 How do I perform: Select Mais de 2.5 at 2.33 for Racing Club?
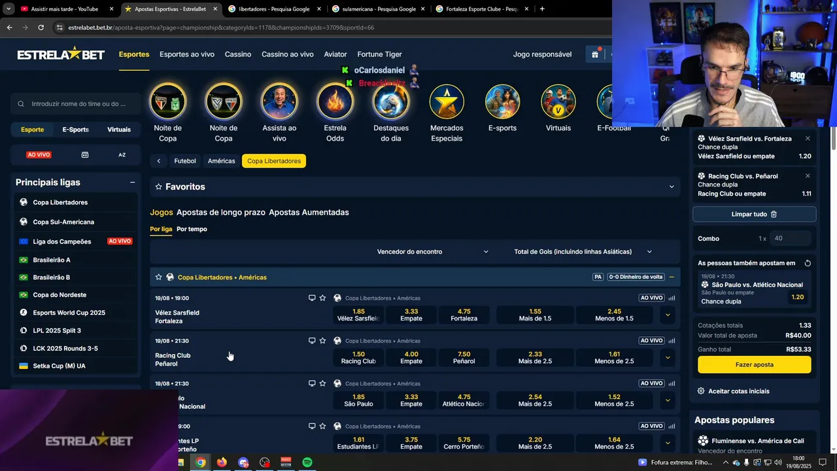[x=535, y=358]
